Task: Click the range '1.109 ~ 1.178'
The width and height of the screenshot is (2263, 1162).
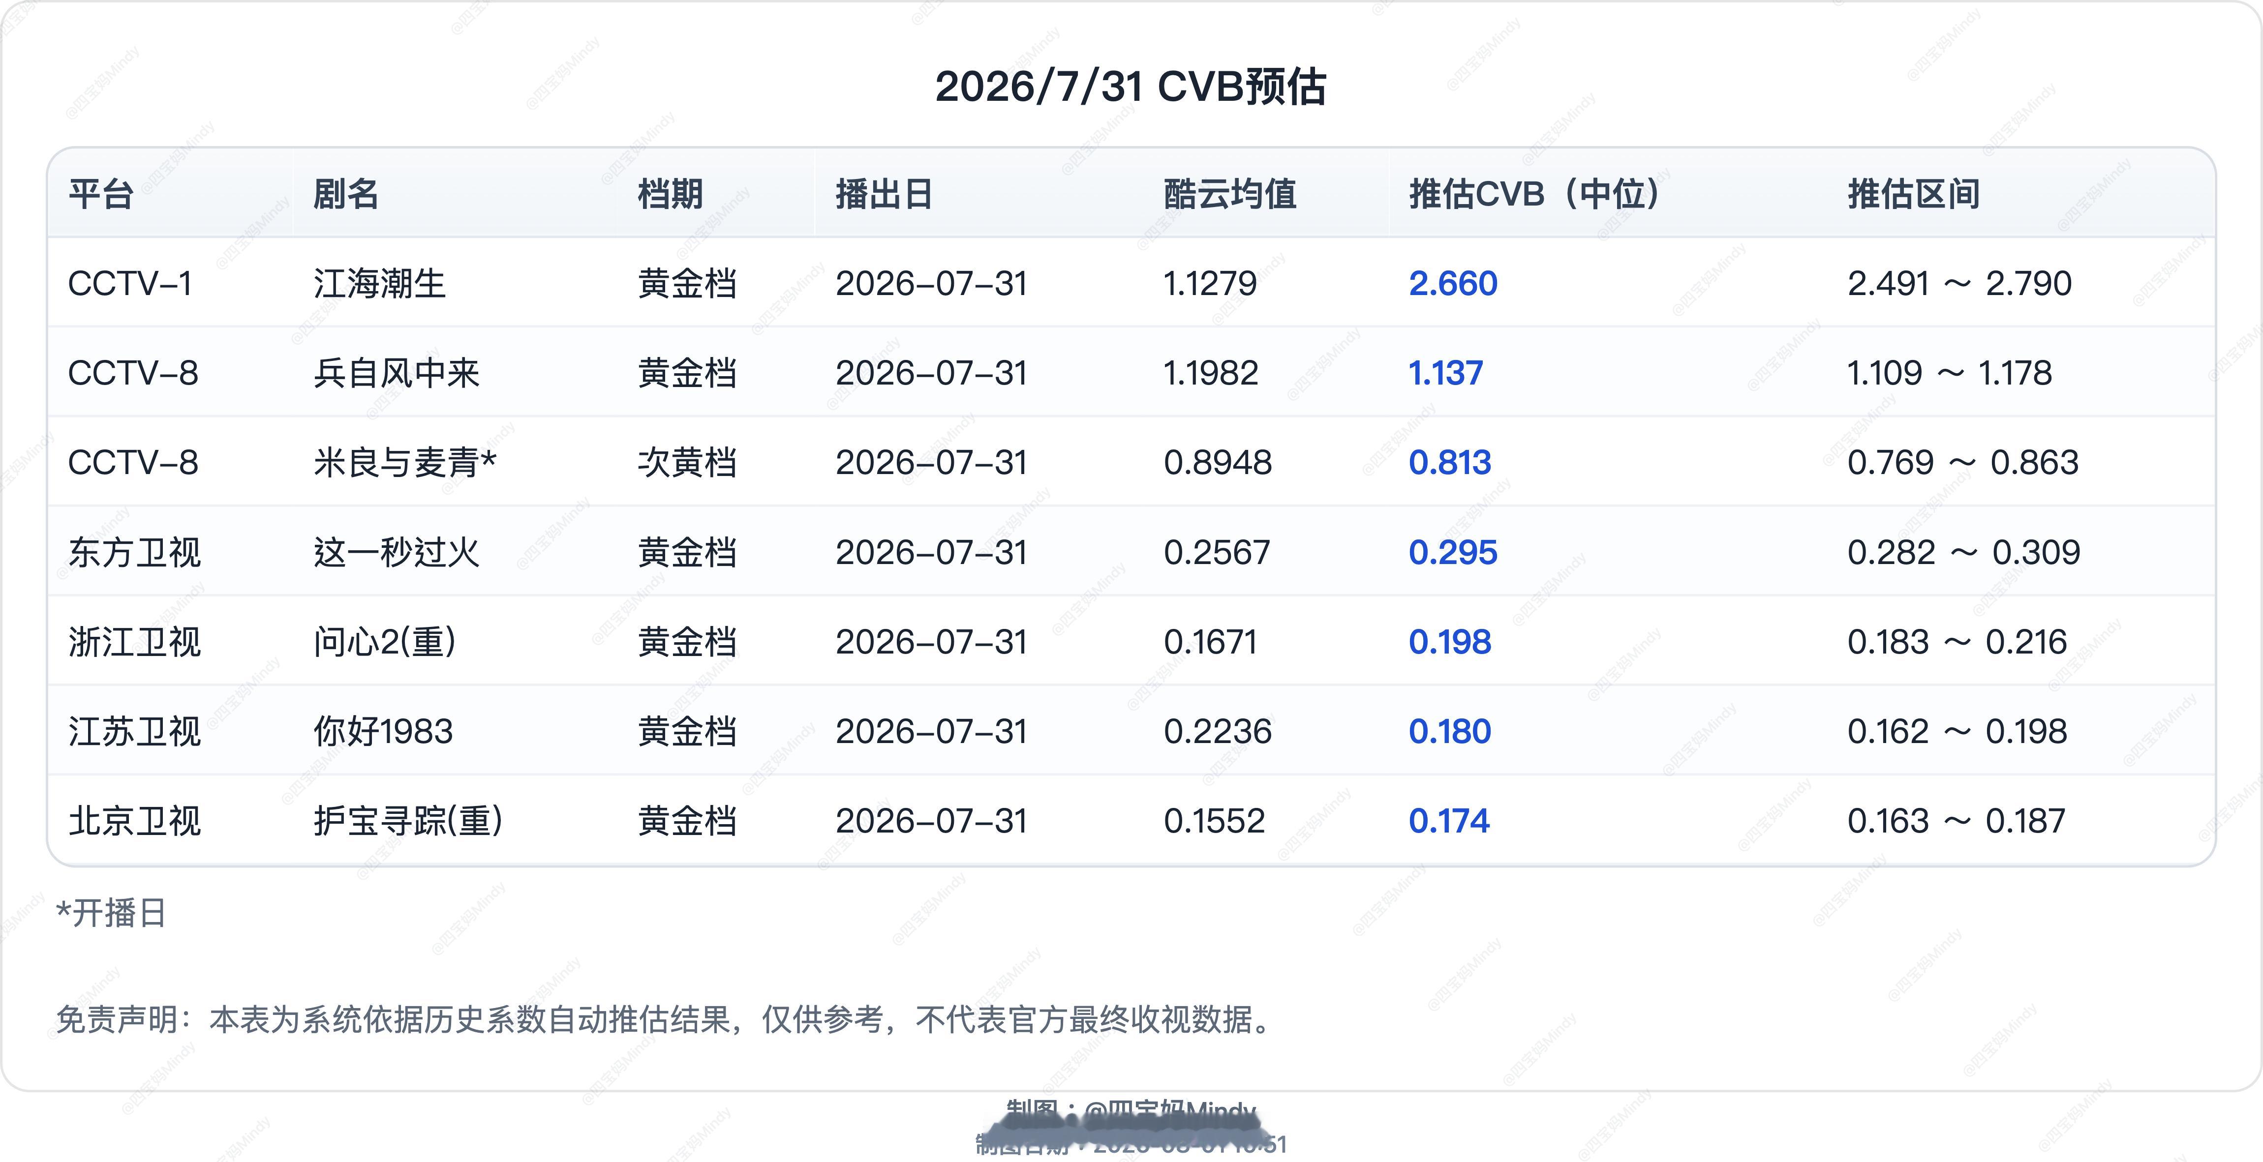Action: point(1949,373)
